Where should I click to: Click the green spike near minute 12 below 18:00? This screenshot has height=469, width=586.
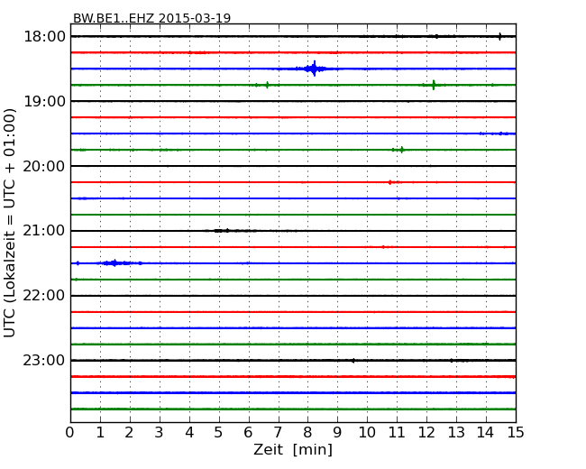(434, 85)
